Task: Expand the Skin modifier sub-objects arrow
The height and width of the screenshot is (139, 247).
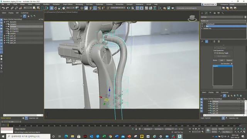Action: (205, 26)
